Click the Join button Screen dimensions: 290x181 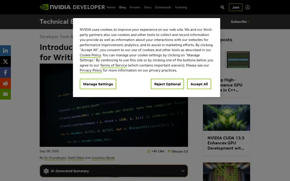[235, 7]
